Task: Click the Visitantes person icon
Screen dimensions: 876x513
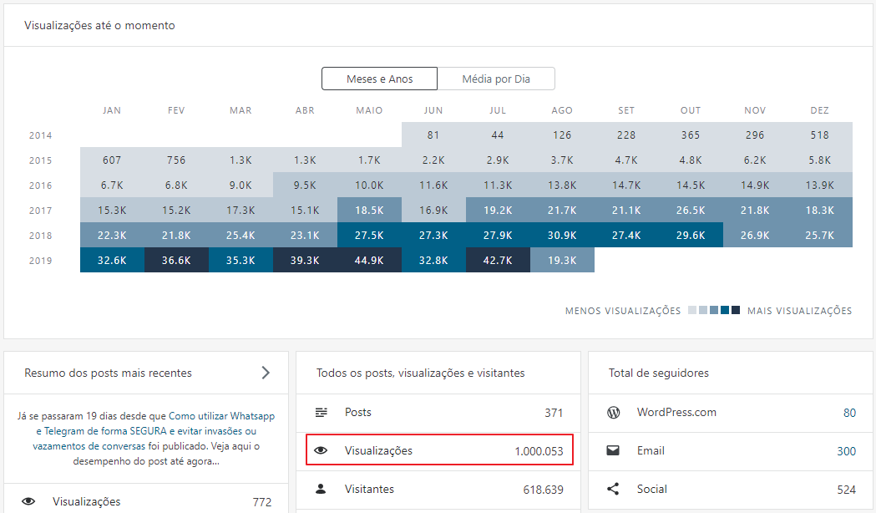Action: tap(321, 489)
